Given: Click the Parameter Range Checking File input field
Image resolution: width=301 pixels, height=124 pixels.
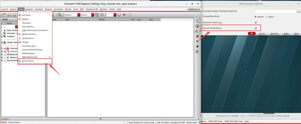Looking at the screenshot, I should (x=275, y=11).
